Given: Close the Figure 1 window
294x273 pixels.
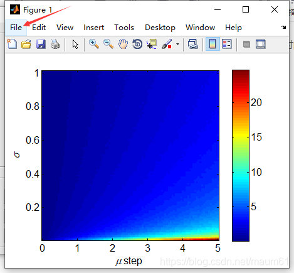Looking at the screenshot, I should 275,9.
